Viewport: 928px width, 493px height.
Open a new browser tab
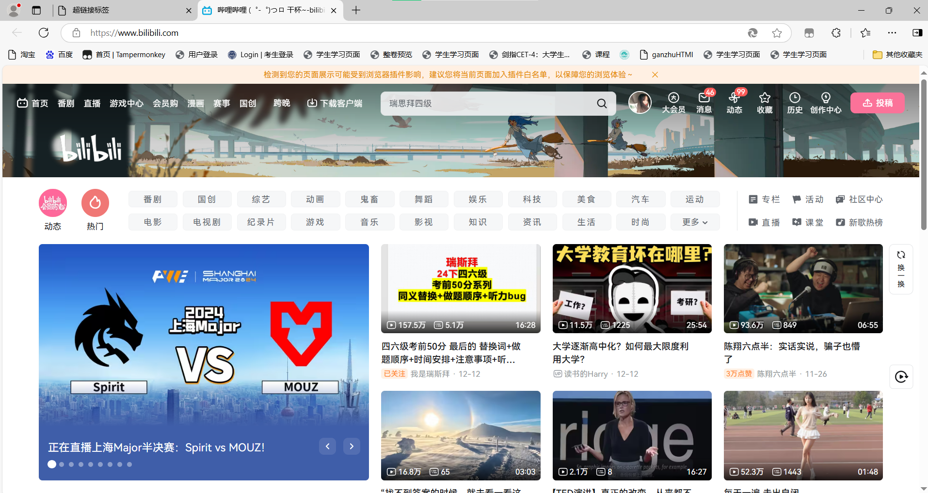356,10
